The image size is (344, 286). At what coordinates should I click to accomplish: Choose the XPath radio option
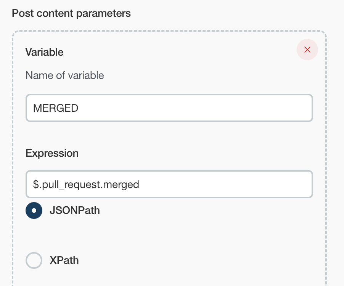[34, 260]
